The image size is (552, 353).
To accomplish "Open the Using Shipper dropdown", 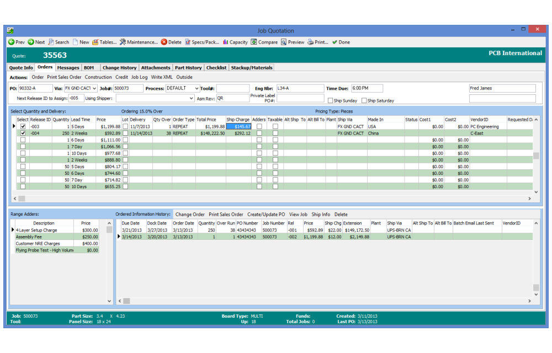I will [x=191, y=98].
